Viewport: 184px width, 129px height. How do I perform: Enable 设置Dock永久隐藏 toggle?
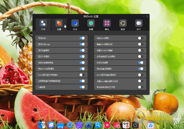click(141, 50)
